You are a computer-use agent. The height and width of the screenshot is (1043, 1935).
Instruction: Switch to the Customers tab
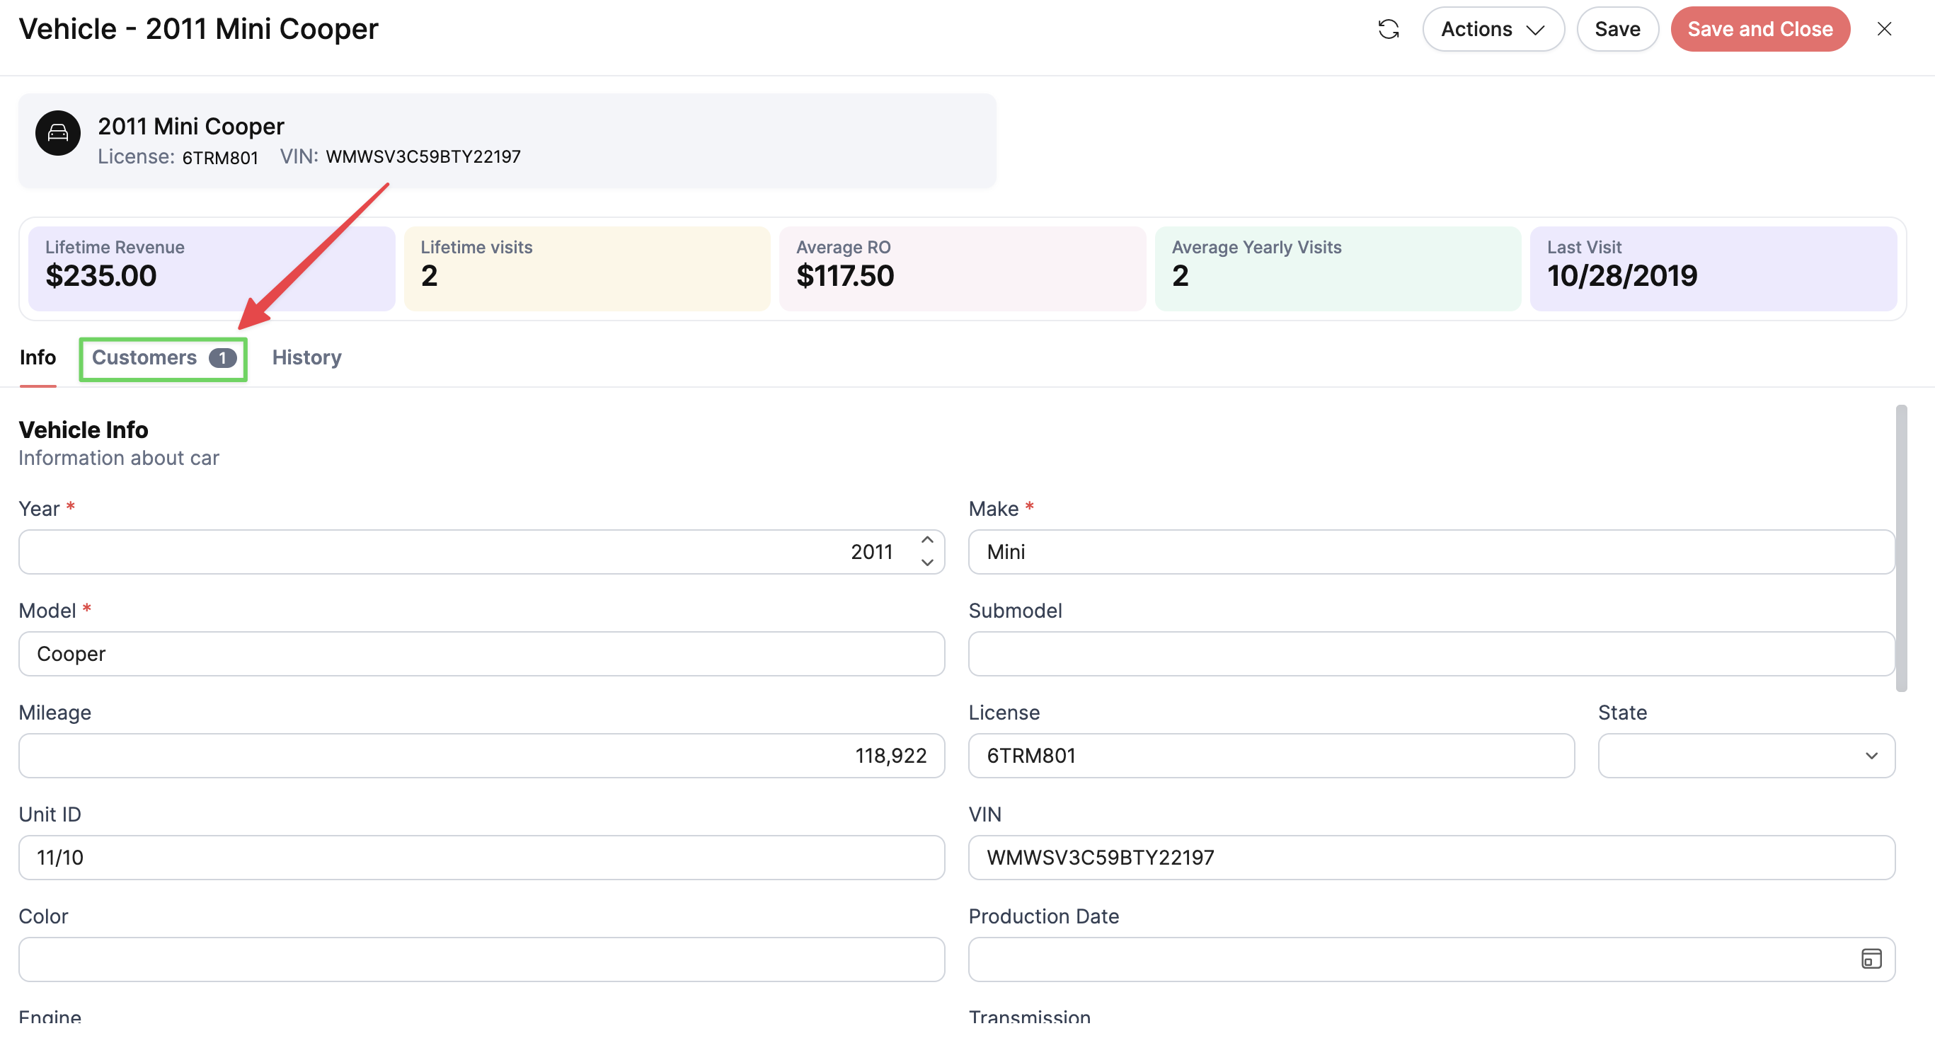(x=163, y=358)
